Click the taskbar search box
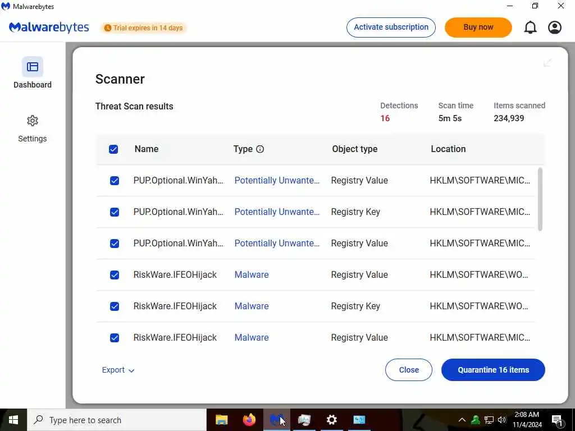575x431 pixels. (117, 420)
